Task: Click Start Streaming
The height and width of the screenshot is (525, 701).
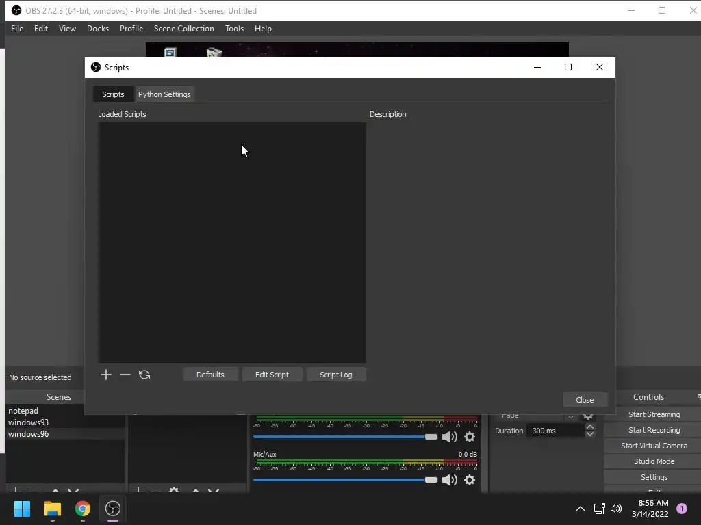Action: click(654, 414)
